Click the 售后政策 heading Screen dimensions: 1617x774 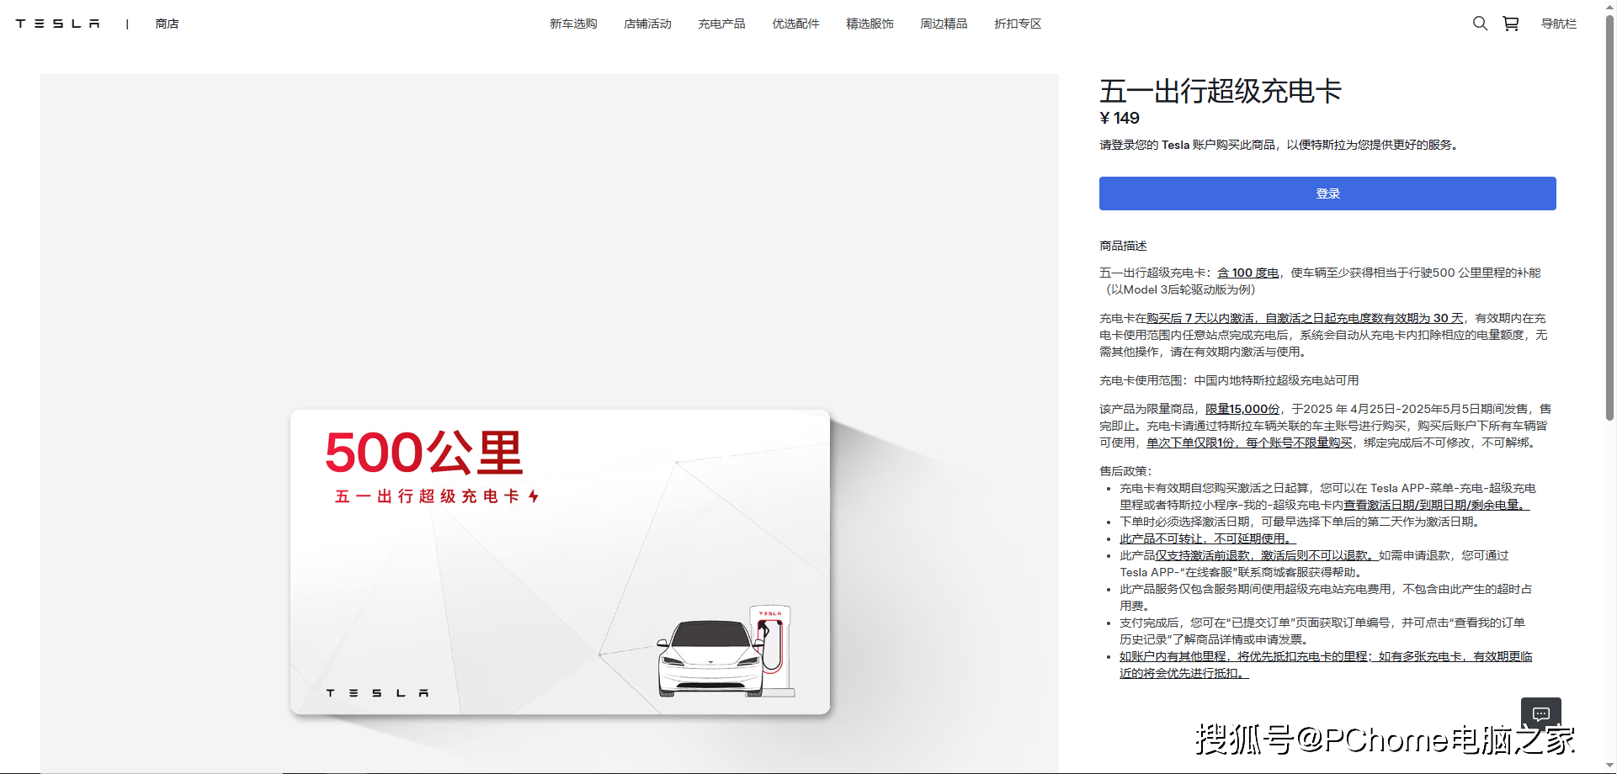point(1125,471)
